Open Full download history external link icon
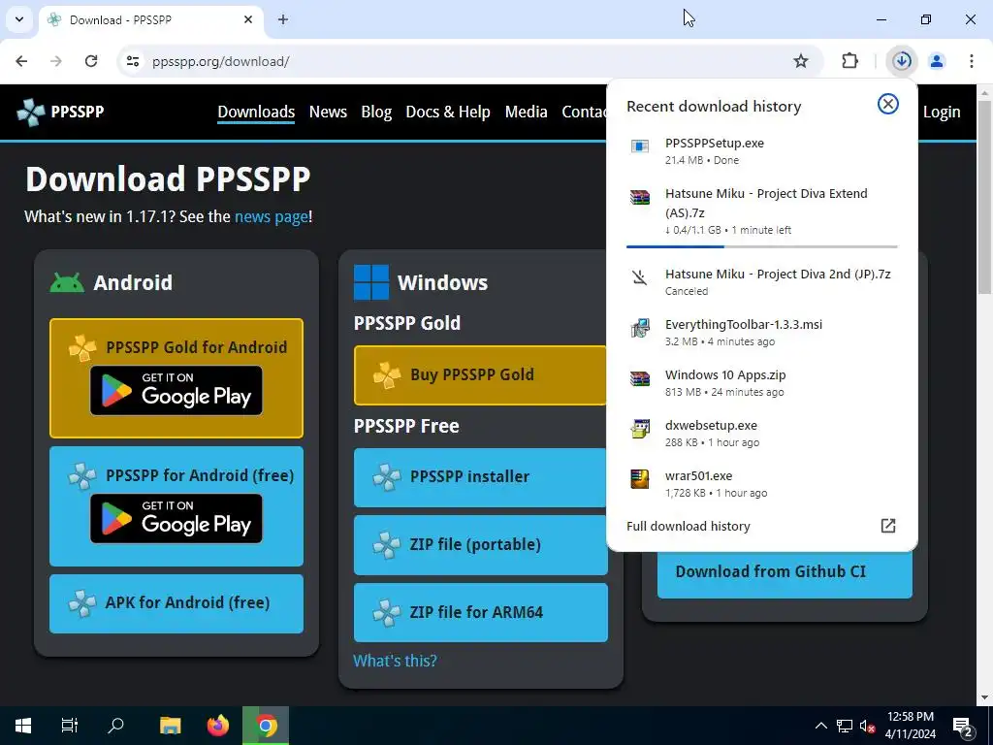Viewport: 993px width, 745px height. 888,526
